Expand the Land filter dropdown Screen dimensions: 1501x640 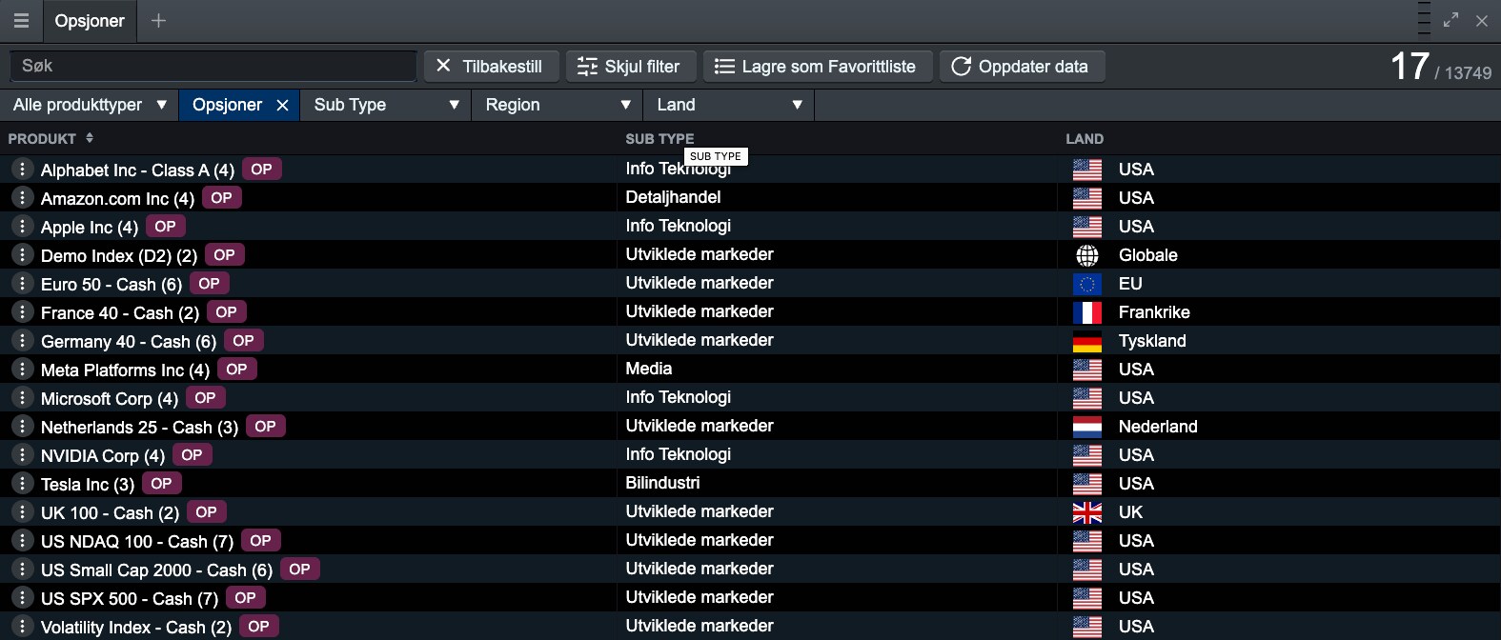[x=729, y=105]
